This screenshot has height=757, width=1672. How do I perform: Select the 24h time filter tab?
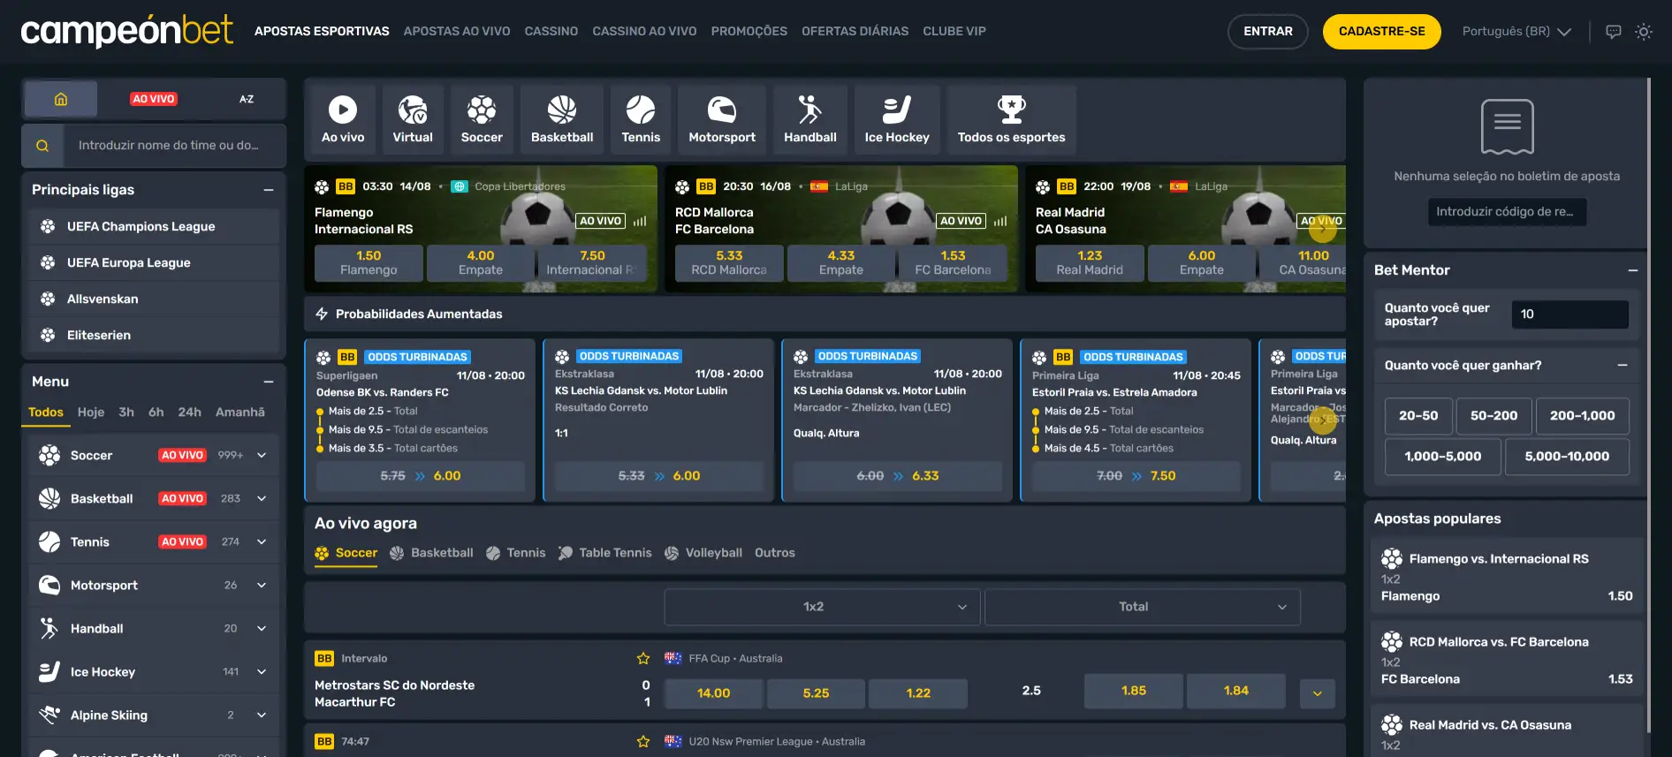pyautogui.click(x=190, y=413)
